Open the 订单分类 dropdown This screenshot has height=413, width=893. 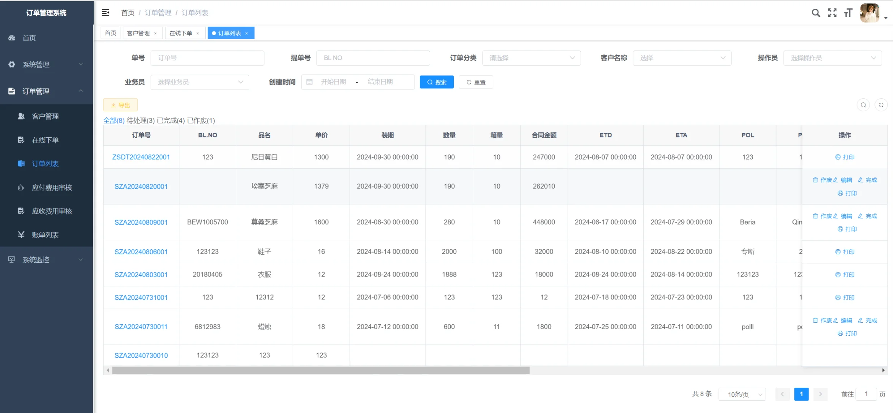tap(531, 58)
